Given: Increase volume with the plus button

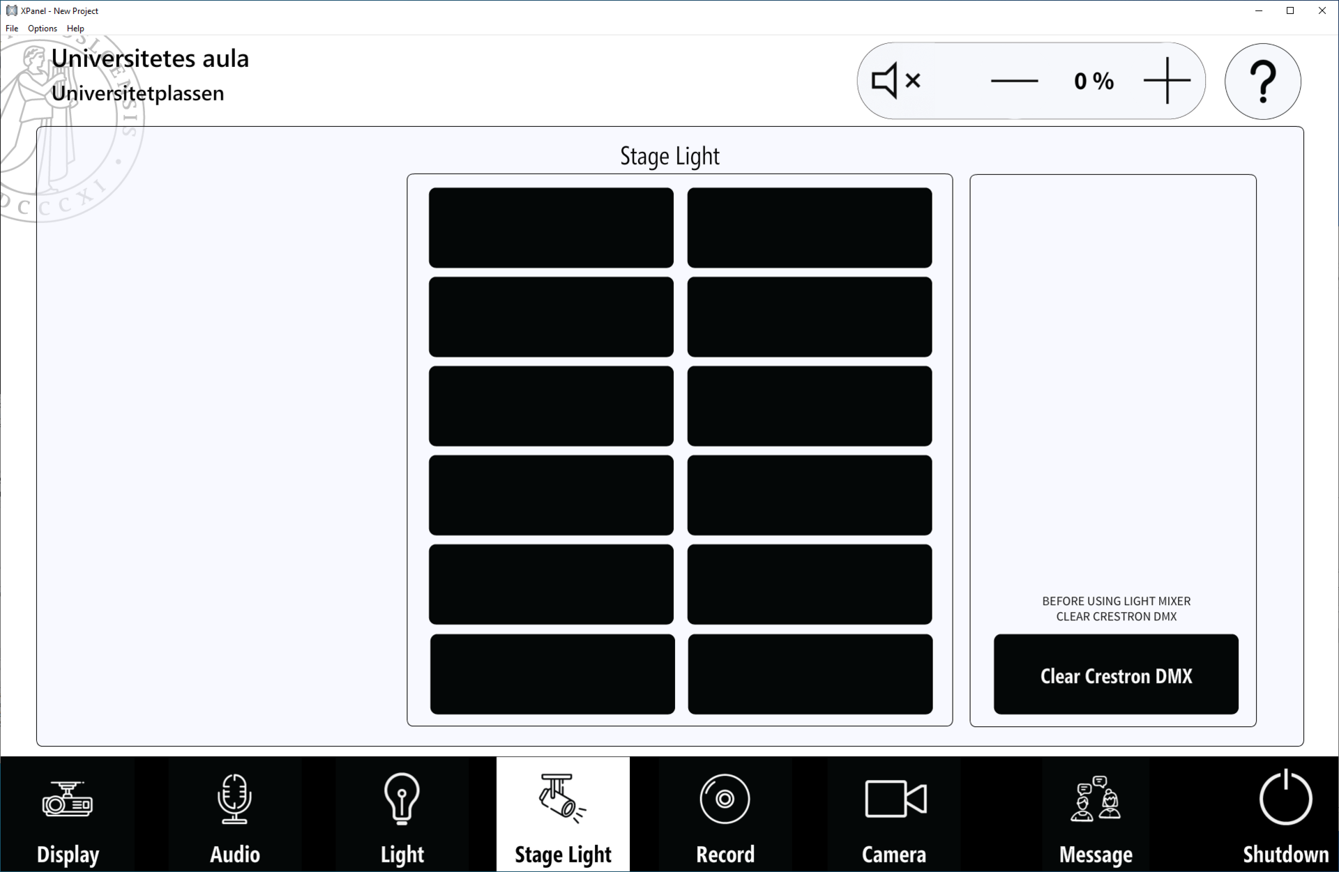Looking at the screenshot, I should point(1167,81).
